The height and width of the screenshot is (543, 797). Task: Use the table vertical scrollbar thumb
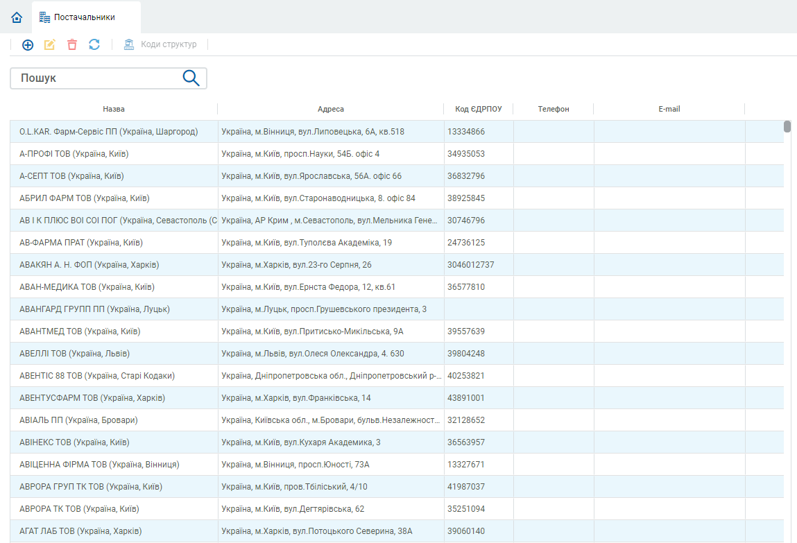coord(787,126)
